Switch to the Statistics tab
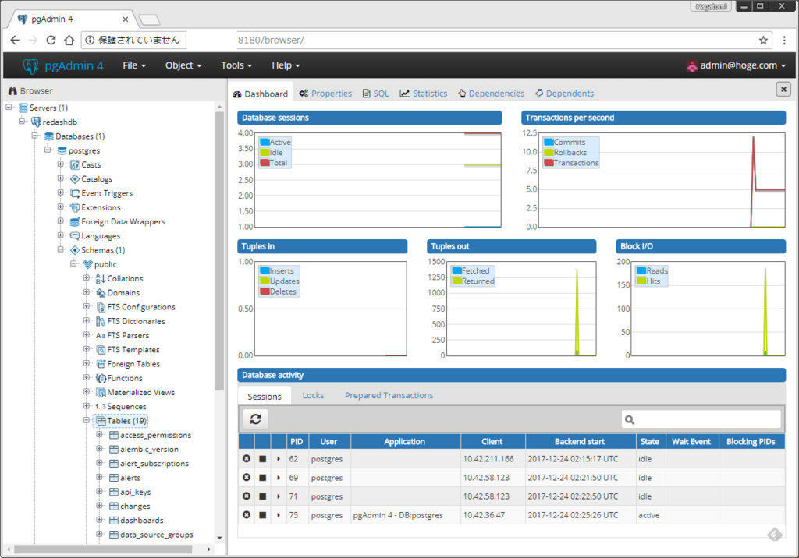799x558 pixels. [x=424, y=94]
